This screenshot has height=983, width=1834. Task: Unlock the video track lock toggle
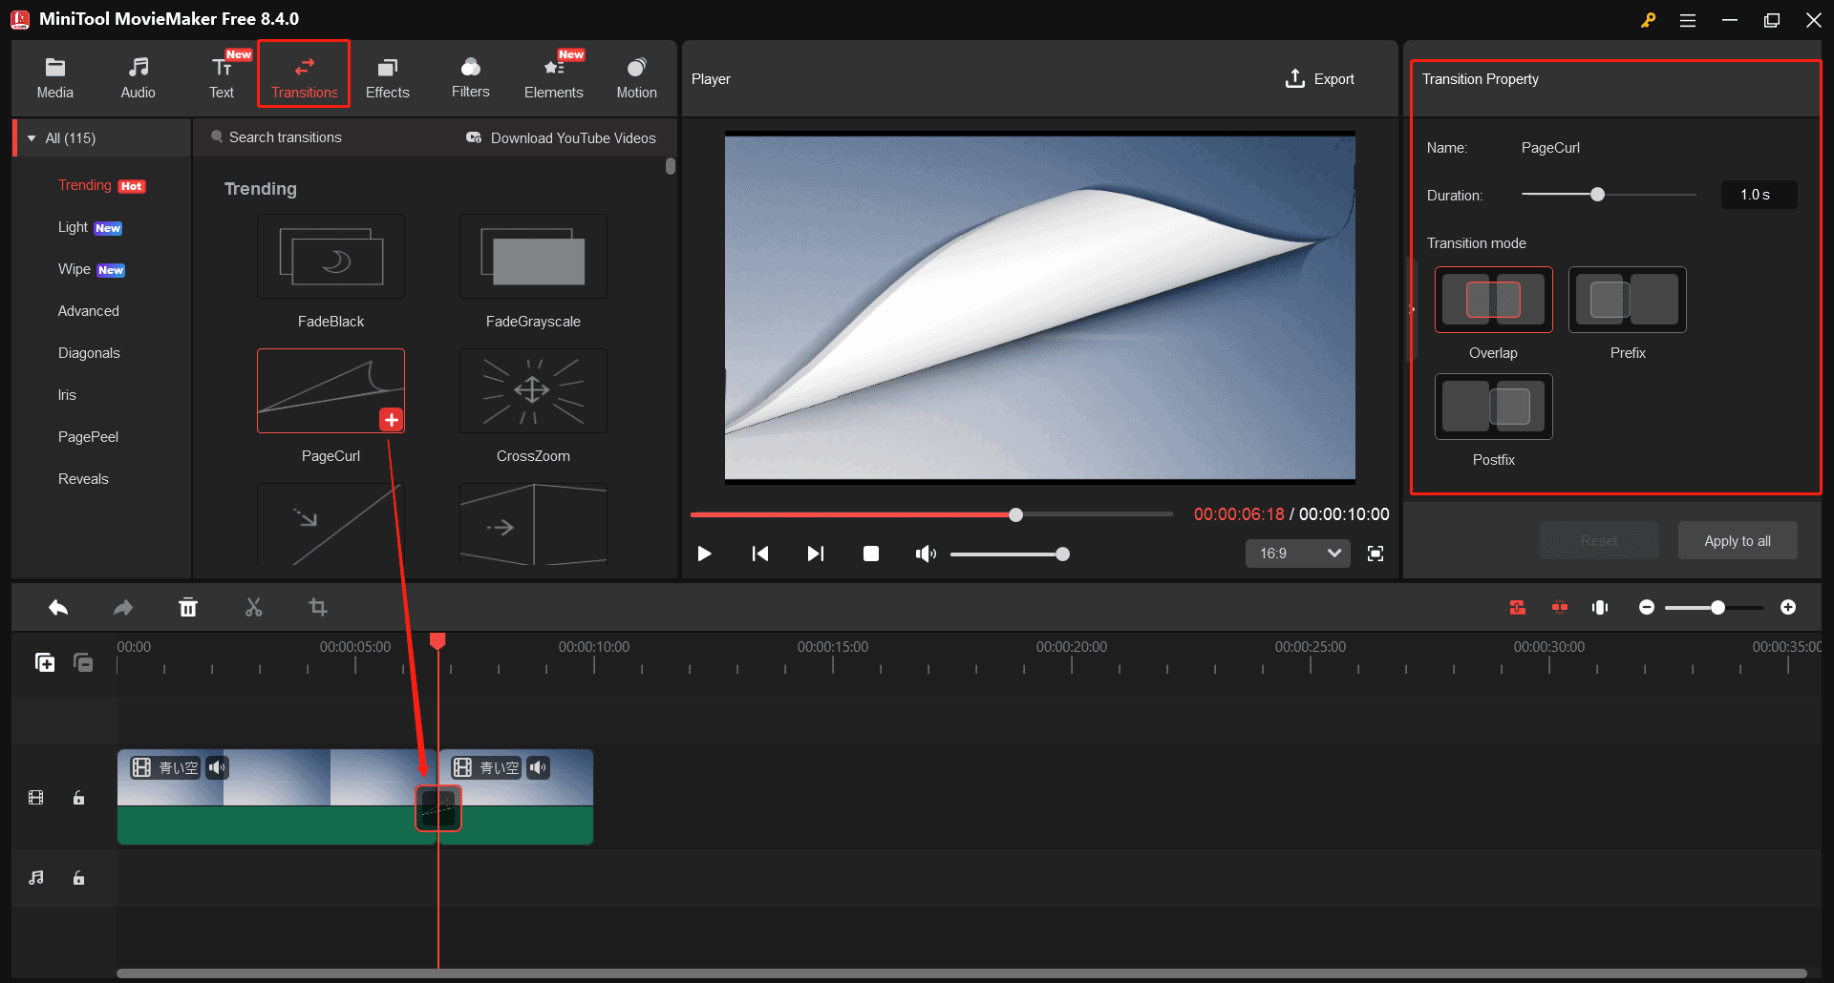coord(78,798)
